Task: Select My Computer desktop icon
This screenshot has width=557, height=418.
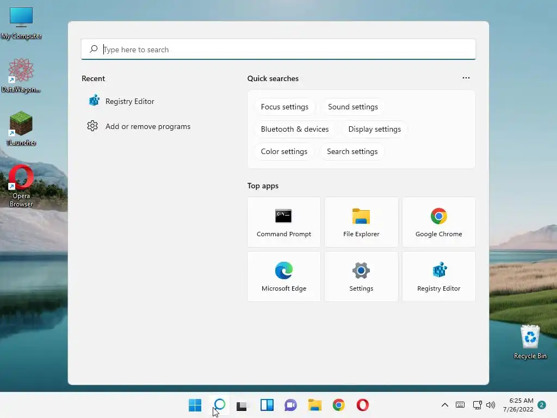Action: coord(21,23)
